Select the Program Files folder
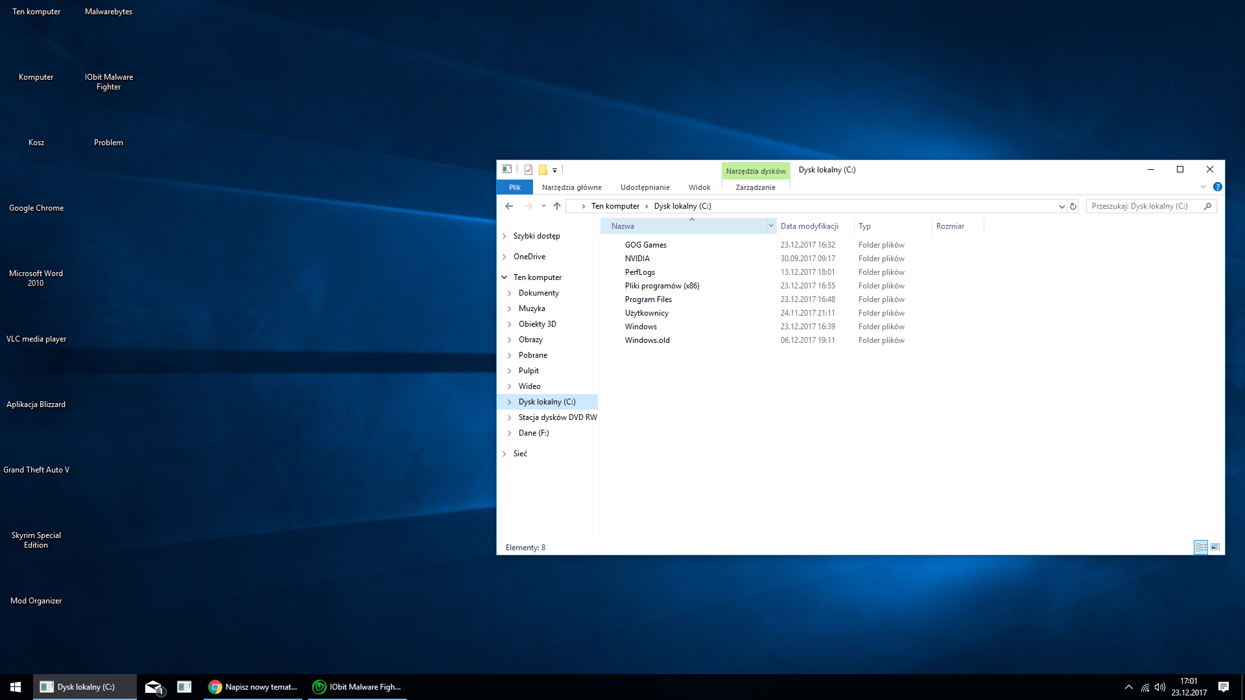 648,299
